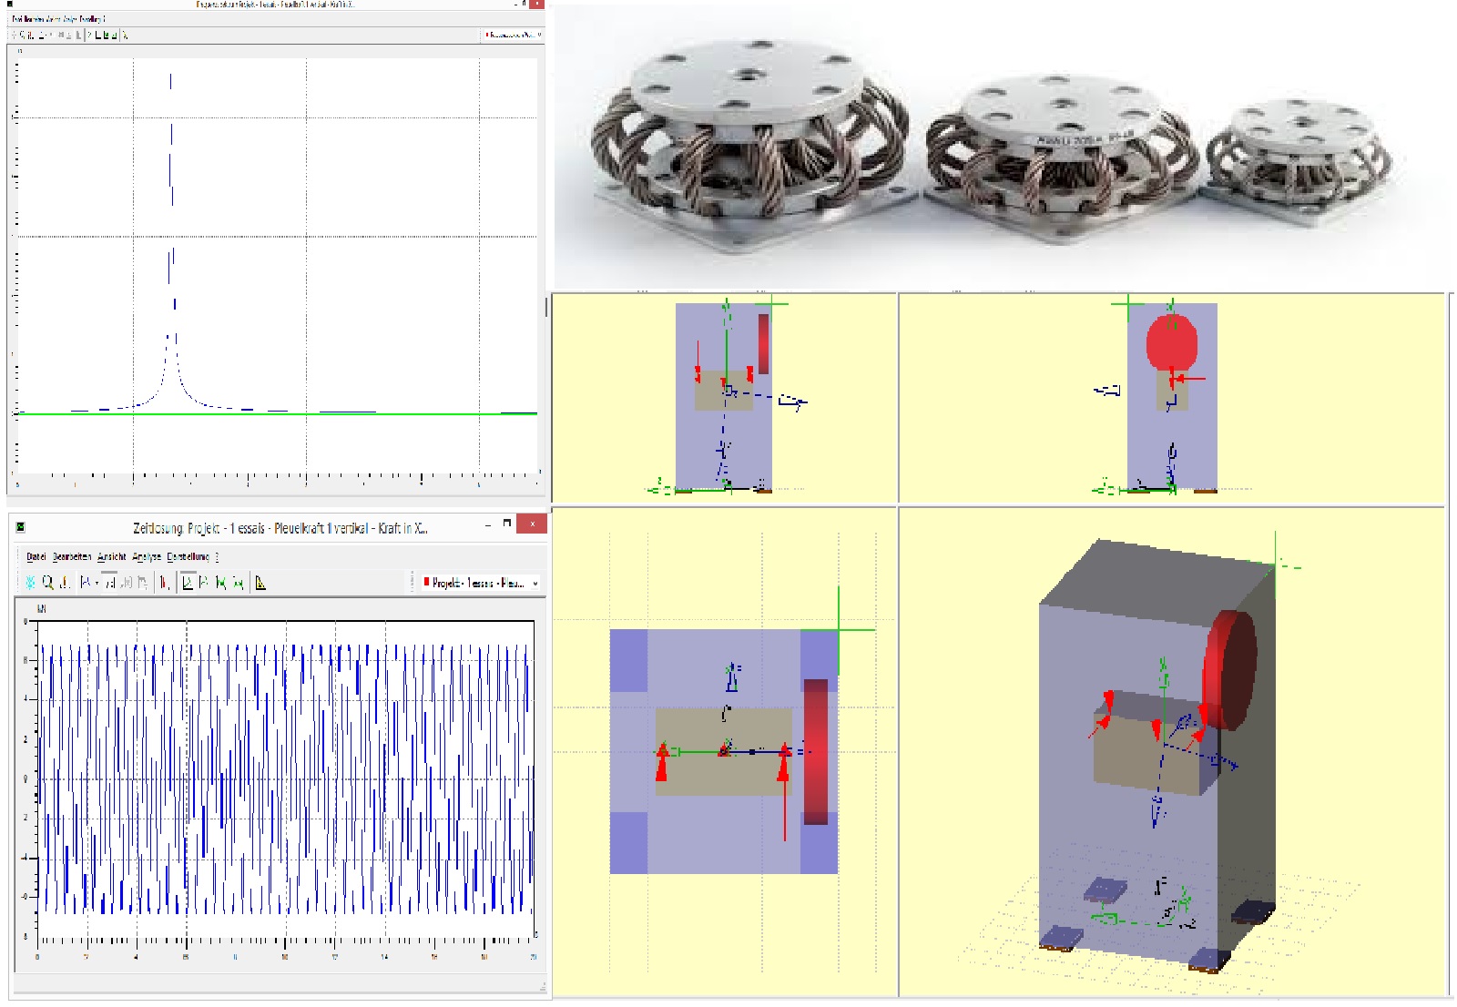Expand the small arrow beside the axis icon

tap(96, 583)
